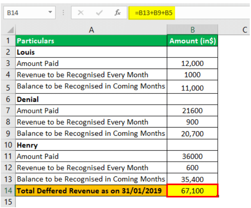This screenshot has width=251, height=208.
Task: Select cell with value 1000
Action: [x=192, y=75]
